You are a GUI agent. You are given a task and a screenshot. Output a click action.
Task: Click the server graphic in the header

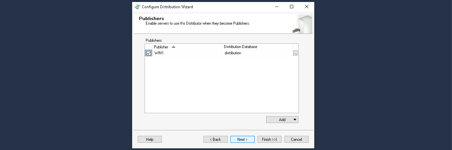[x=302, y=24]
